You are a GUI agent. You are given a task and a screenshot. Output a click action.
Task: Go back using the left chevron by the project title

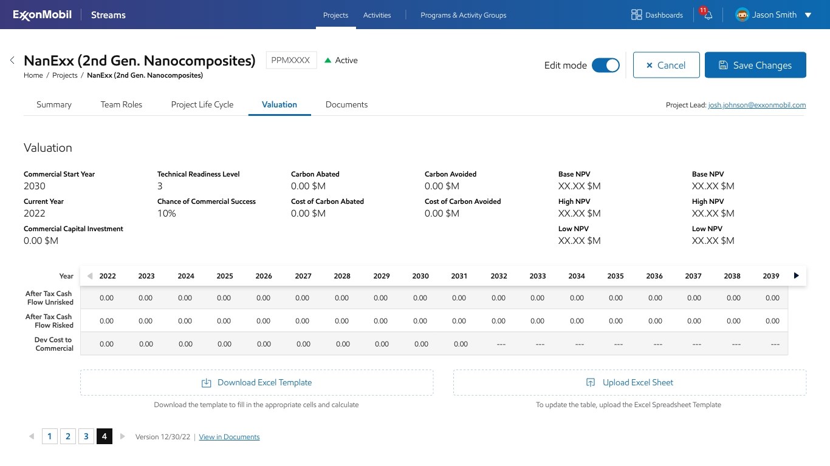click(12, 60)
